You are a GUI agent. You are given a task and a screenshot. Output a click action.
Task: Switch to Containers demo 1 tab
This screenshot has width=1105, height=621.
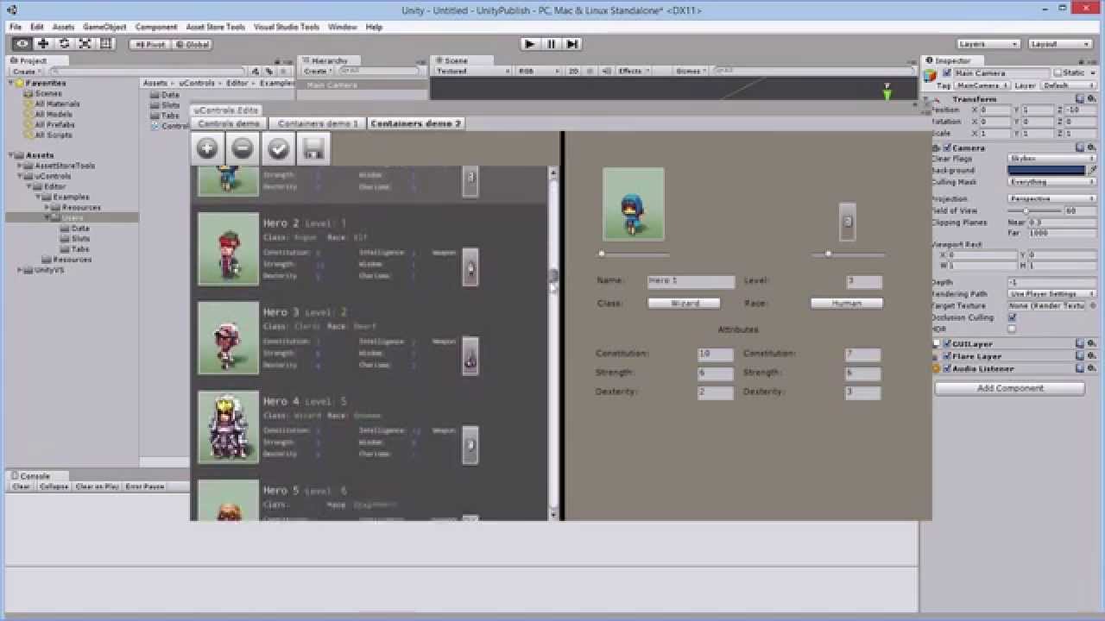tap(318, 123)
